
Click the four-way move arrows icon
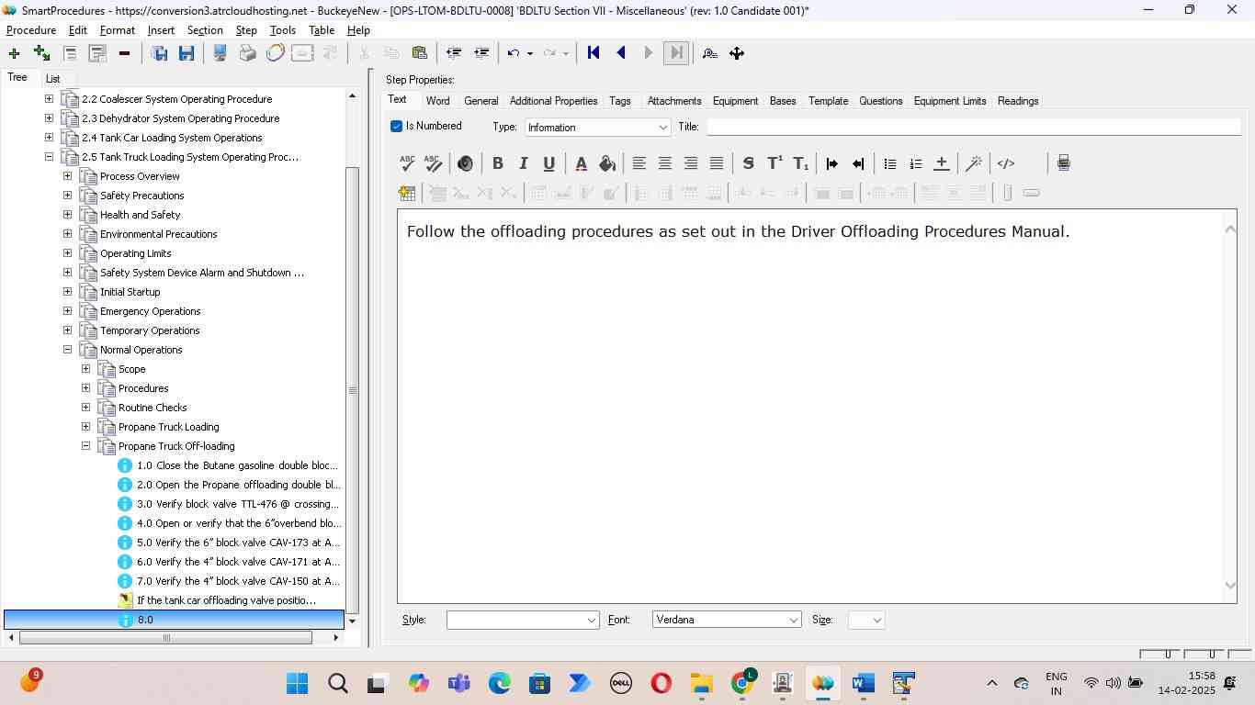737,53
